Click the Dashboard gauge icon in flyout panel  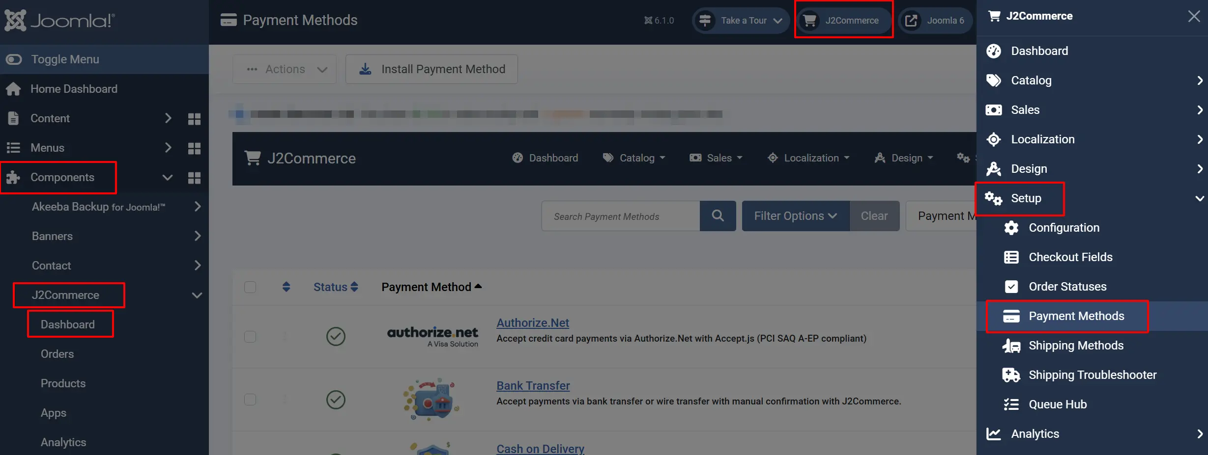(994, 51)
